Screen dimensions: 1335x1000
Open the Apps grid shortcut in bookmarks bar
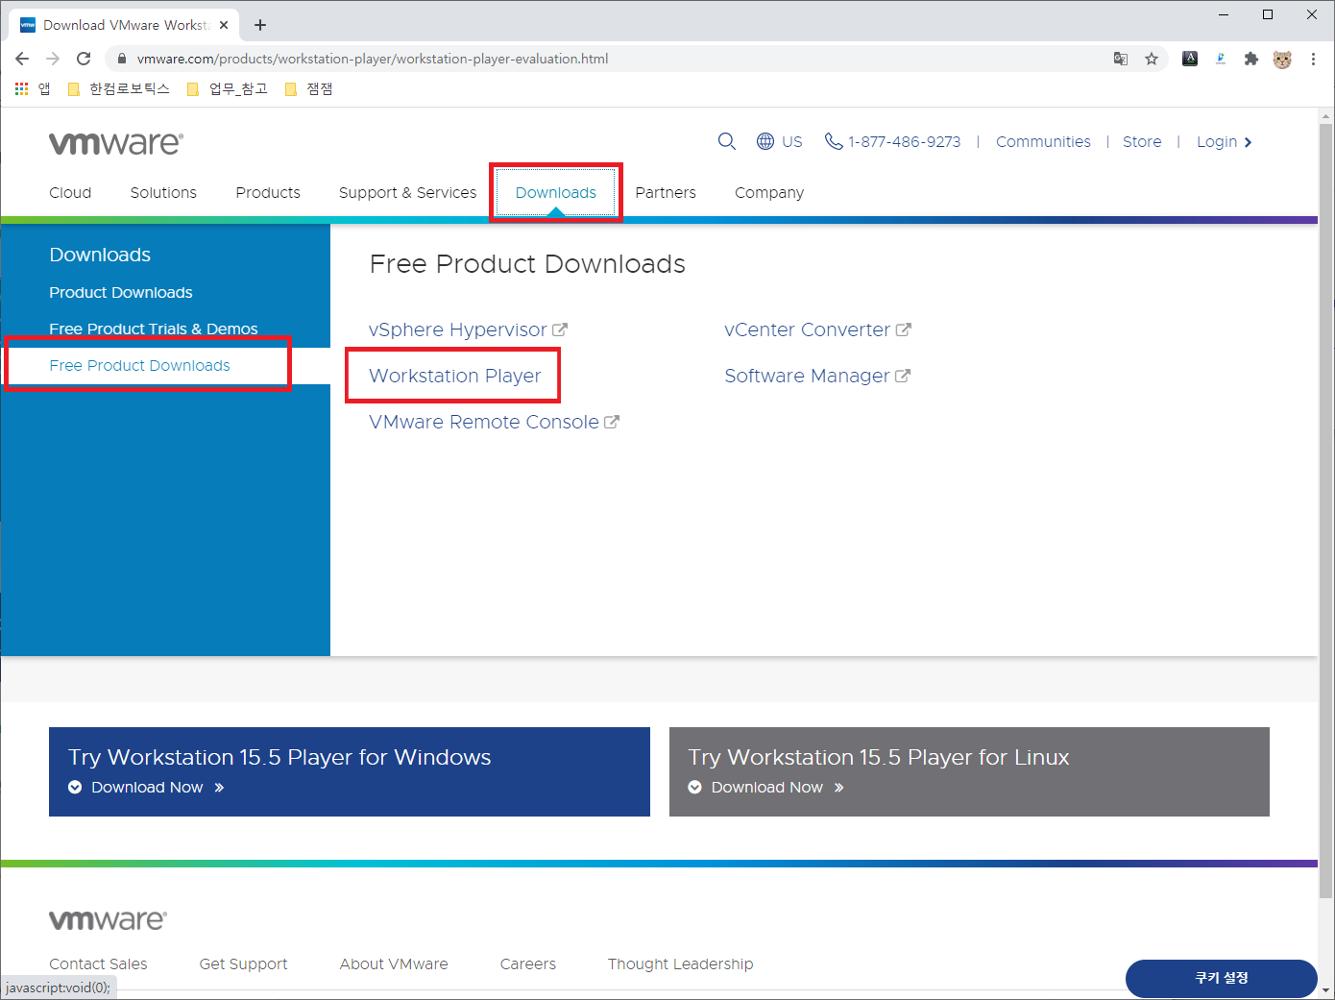22,88
